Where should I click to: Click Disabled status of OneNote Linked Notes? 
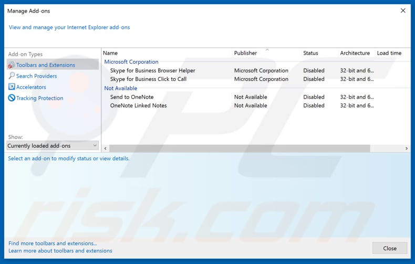[314, 105]
